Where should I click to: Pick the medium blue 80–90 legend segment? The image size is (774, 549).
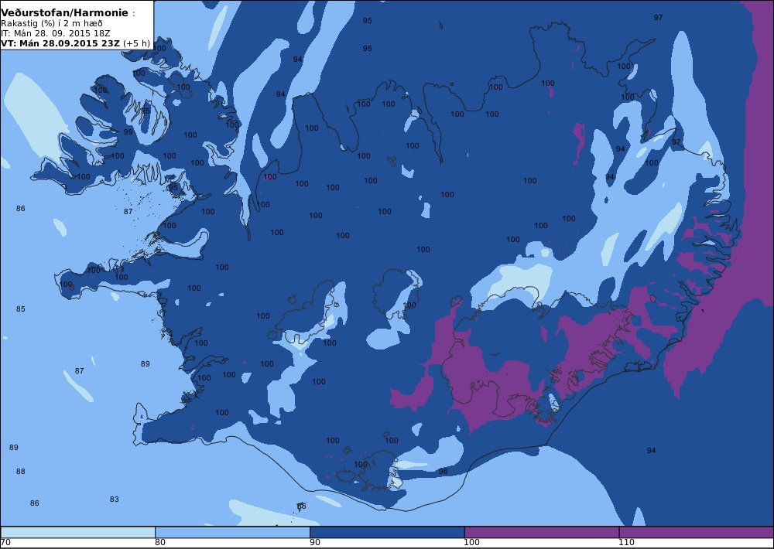pyautogui.click(x=232, y=532)
